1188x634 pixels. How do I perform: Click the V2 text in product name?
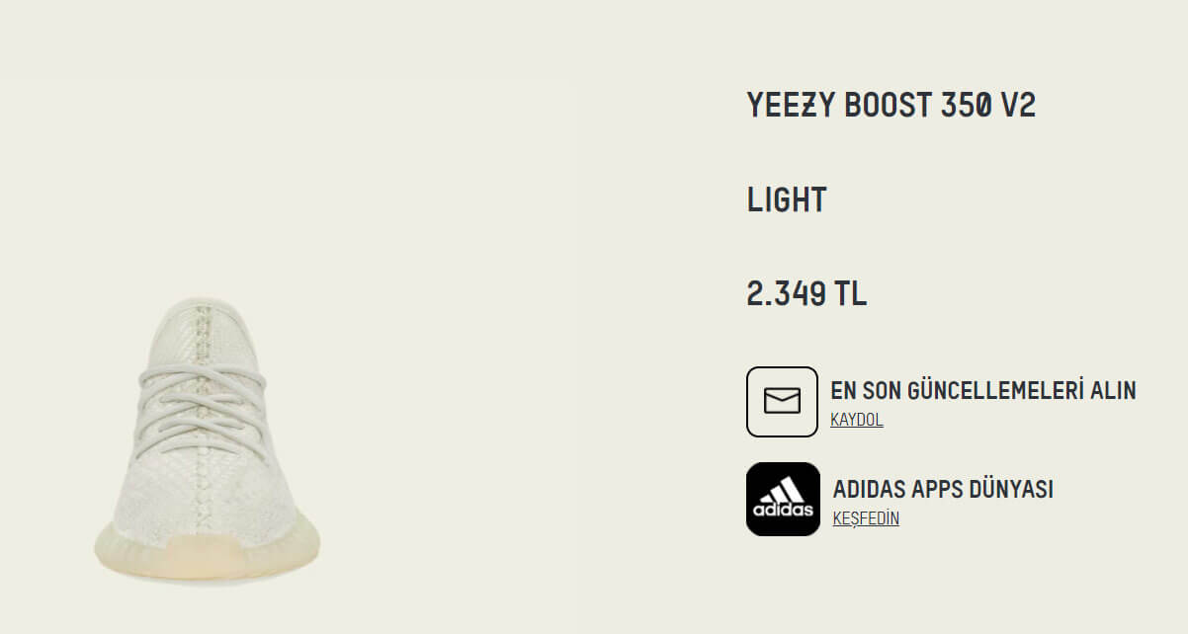(x=1018, y=105)
